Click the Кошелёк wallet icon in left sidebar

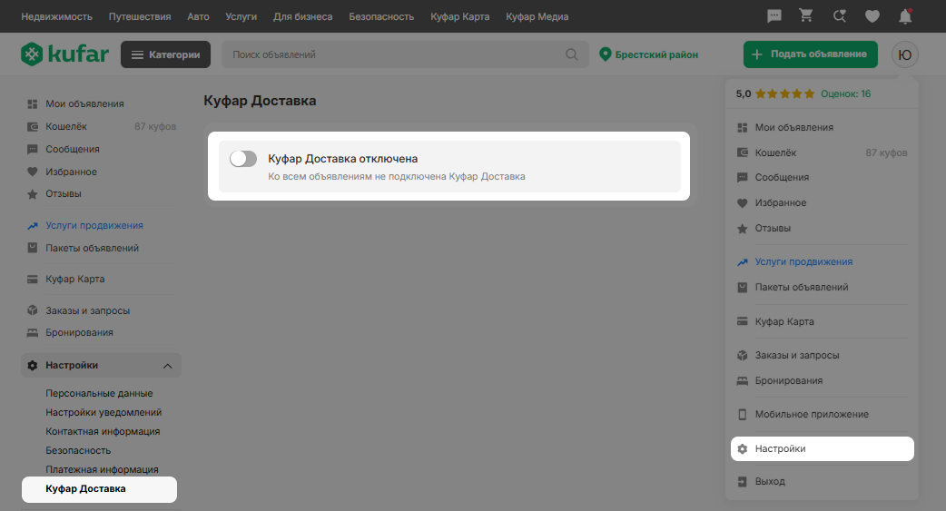coord(33,127)
